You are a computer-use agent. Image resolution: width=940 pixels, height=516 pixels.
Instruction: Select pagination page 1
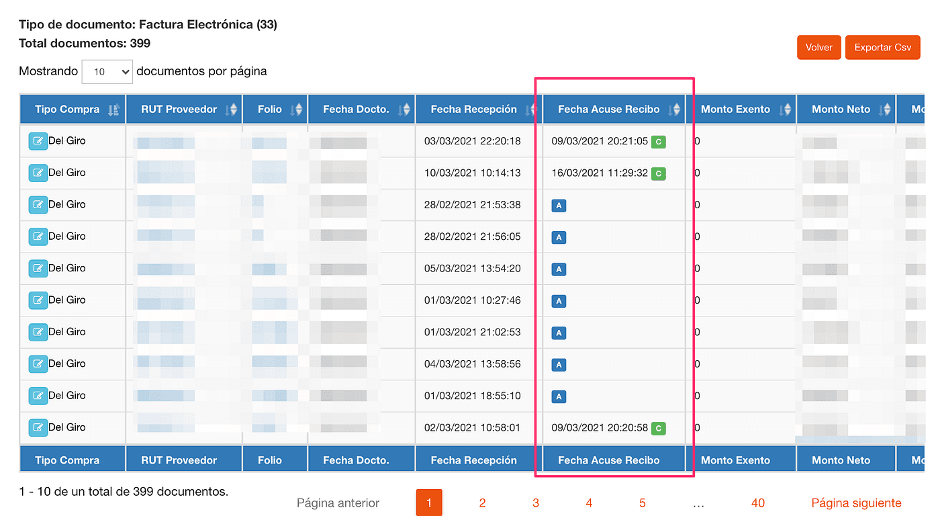tap(429, 503)
